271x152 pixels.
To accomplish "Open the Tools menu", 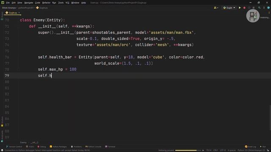I will click(x=61, y=3).
